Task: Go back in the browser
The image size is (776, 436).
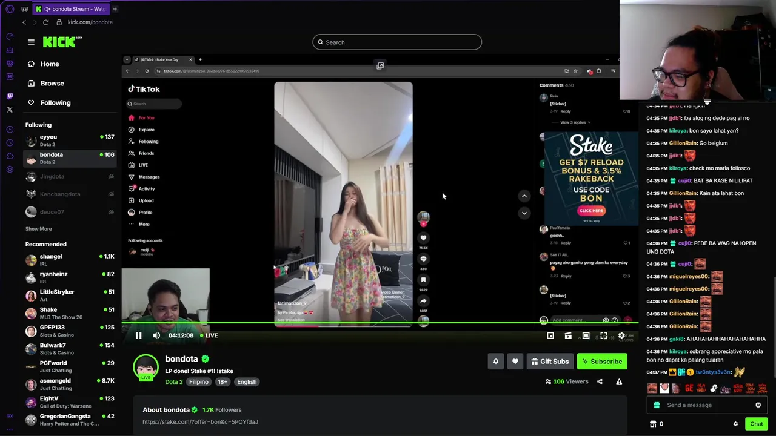Action: click(24, 22)
